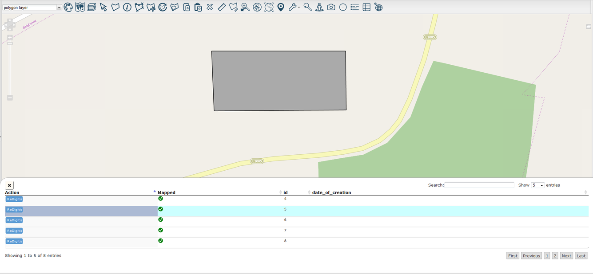
Task: Select the arrow pointer selection tool
Action: click(x=103, y=7)
